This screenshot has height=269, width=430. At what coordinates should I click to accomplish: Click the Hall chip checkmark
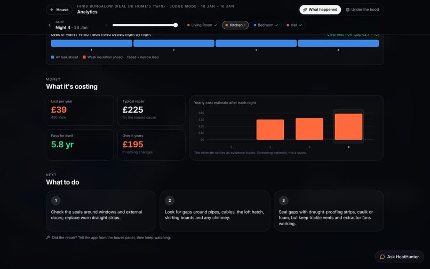click(x=301, y=25)
